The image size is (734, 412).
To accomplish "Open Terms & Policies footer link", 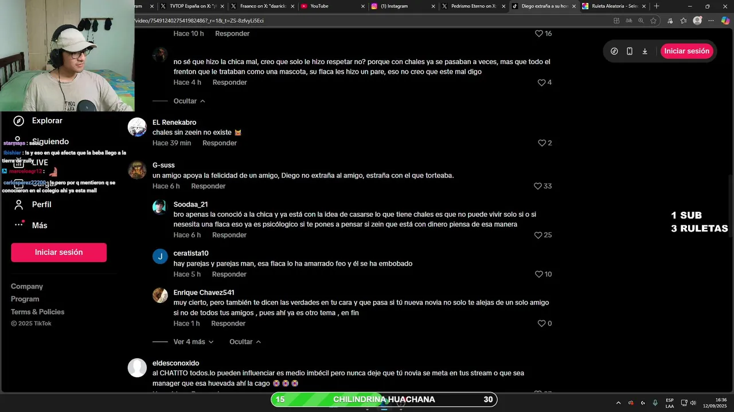I will (38, 312).
